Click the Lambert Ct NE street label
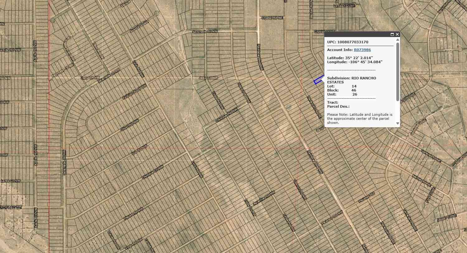The width and height of the screenshot is (467, 253). click(344, 6)
